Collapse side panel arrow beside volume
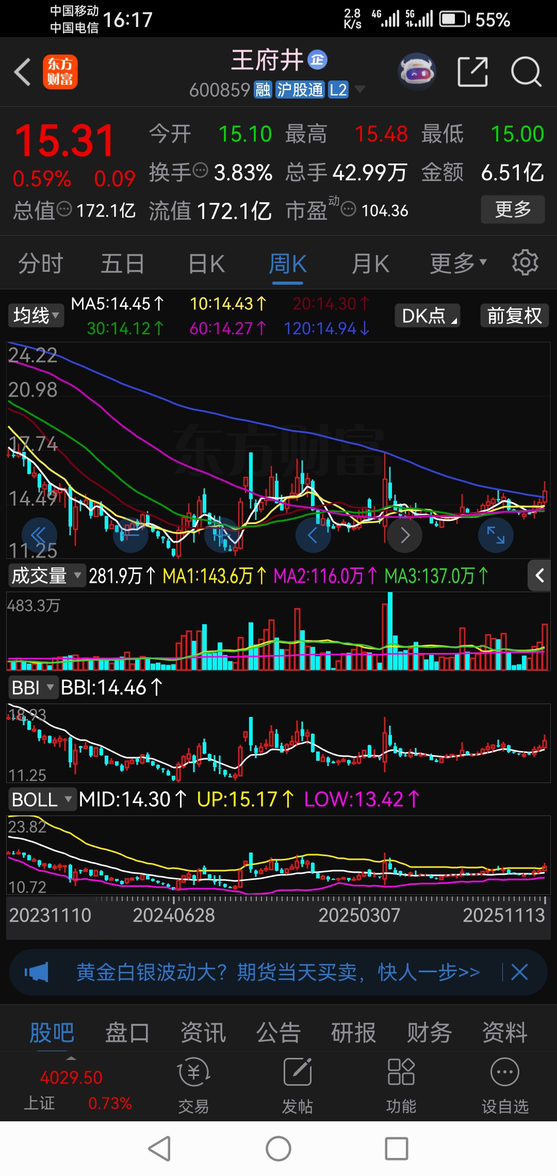The width and height of the screenshot is (557, 1176). point(539,576)
